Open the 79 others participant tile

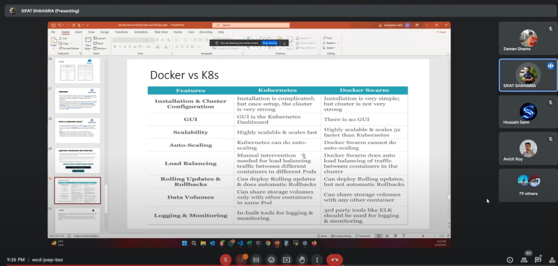[x=528, y=185]
